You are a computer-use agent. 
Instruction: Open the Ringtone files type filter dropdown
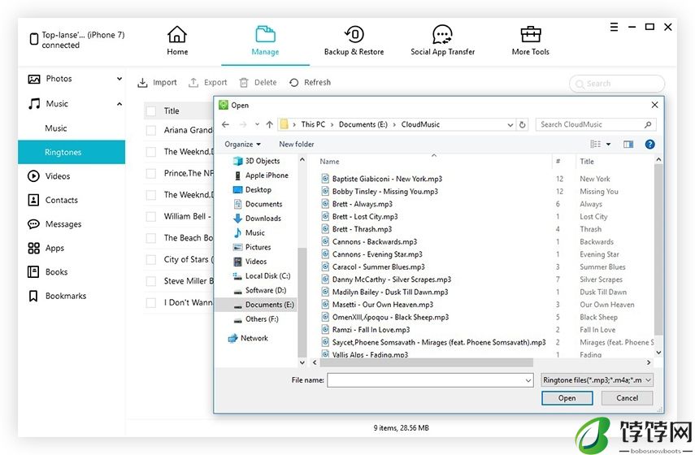pyautogui.click(x=597, y=380)
